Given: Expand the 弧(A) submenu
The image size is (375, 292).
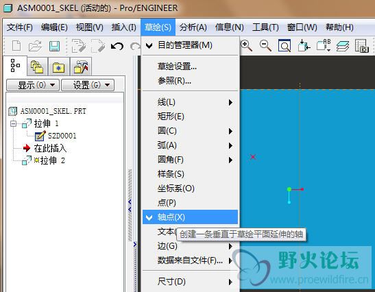Looking at the screenshot, I should [x=191, y=145].
